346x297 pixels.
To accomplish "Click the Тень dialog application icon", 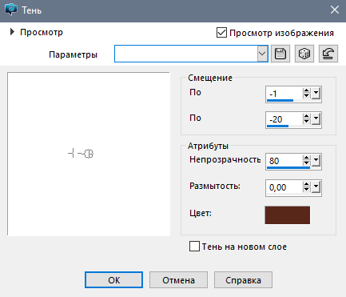I will (x=11, y=10).
